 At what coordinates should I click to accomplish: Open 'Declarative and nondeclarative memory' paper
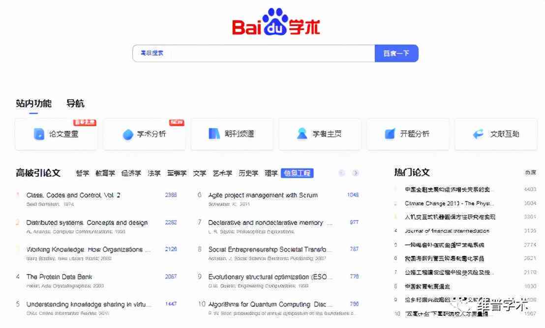pos(270,222)
